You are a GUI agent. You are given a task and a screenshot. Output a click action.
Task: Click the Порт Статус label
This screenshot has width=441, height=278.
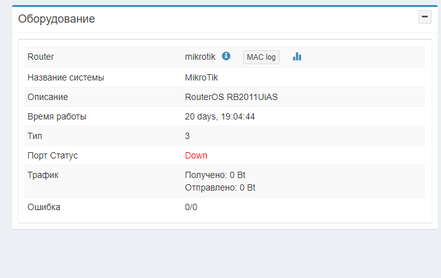click(53, 155)
